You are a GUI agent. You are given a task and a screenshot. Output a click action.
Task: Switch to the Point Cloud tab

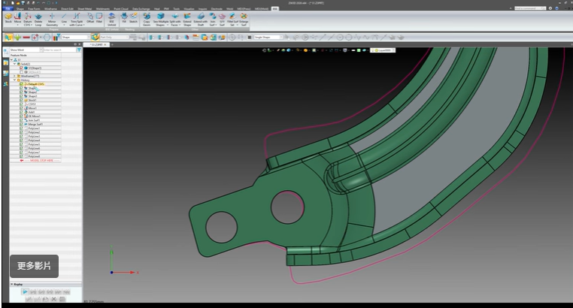click(x=120, y=8)
